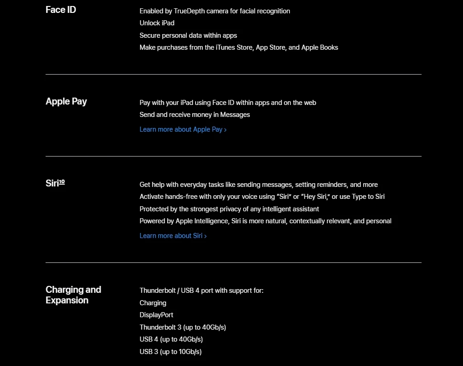The width and height of the screenshot is (463, 366).
Task: Click the Thunderbolt / USB 4 port line
Action: tap(201, 290)
